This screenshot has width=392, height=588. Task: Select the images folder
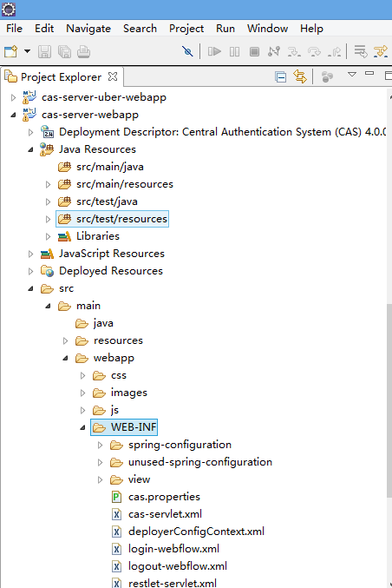tap(129, 393)
